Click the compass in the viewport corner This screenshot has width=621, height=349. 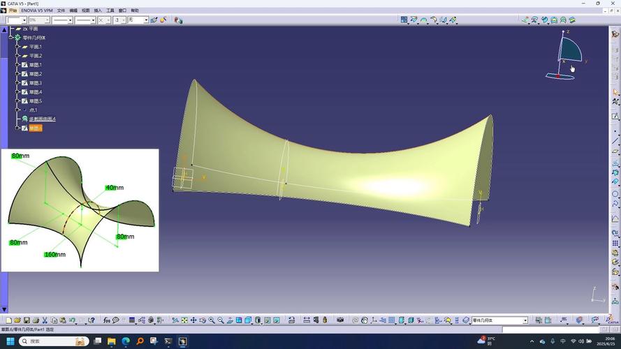(566, 54)
